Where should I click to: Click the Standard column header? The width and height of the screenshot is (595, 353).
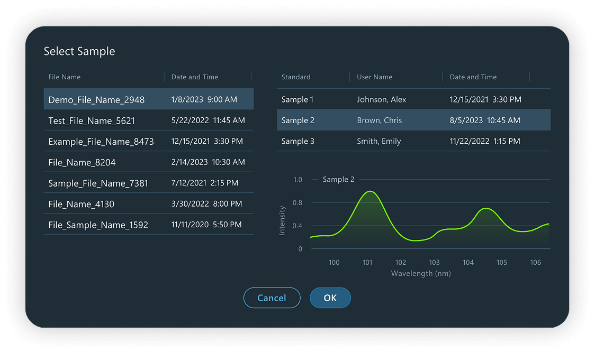coord(296,77)
